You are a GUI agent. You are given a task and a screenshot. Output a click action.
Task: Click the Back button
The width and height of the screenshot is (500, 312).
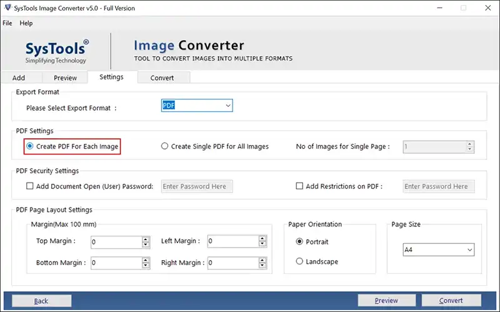click(41, 301)
